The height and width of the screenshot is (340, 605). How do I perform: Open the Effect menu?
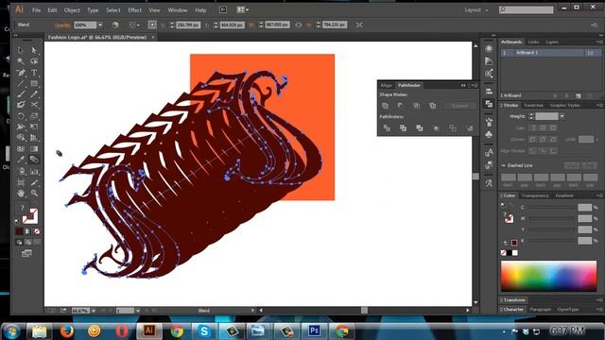(134, 10)
